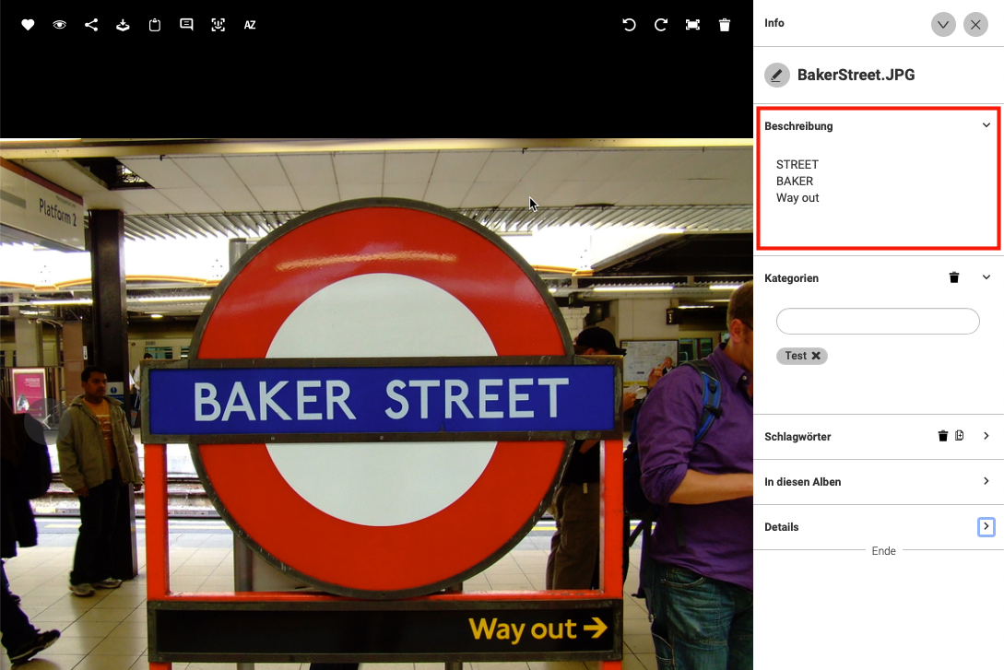This screenshot has width=1004, height=670.
Task: Click the Details section label
Action: pos(781,527)
